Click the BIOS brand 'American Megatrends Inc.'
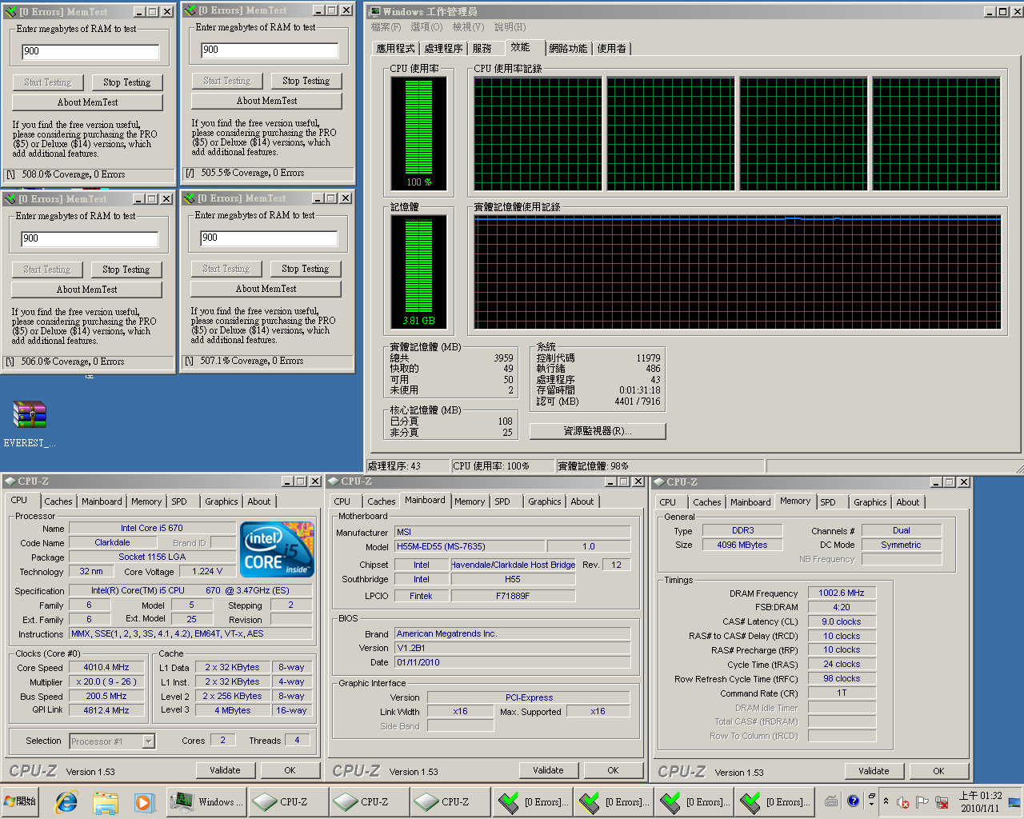 coord(513,633)
